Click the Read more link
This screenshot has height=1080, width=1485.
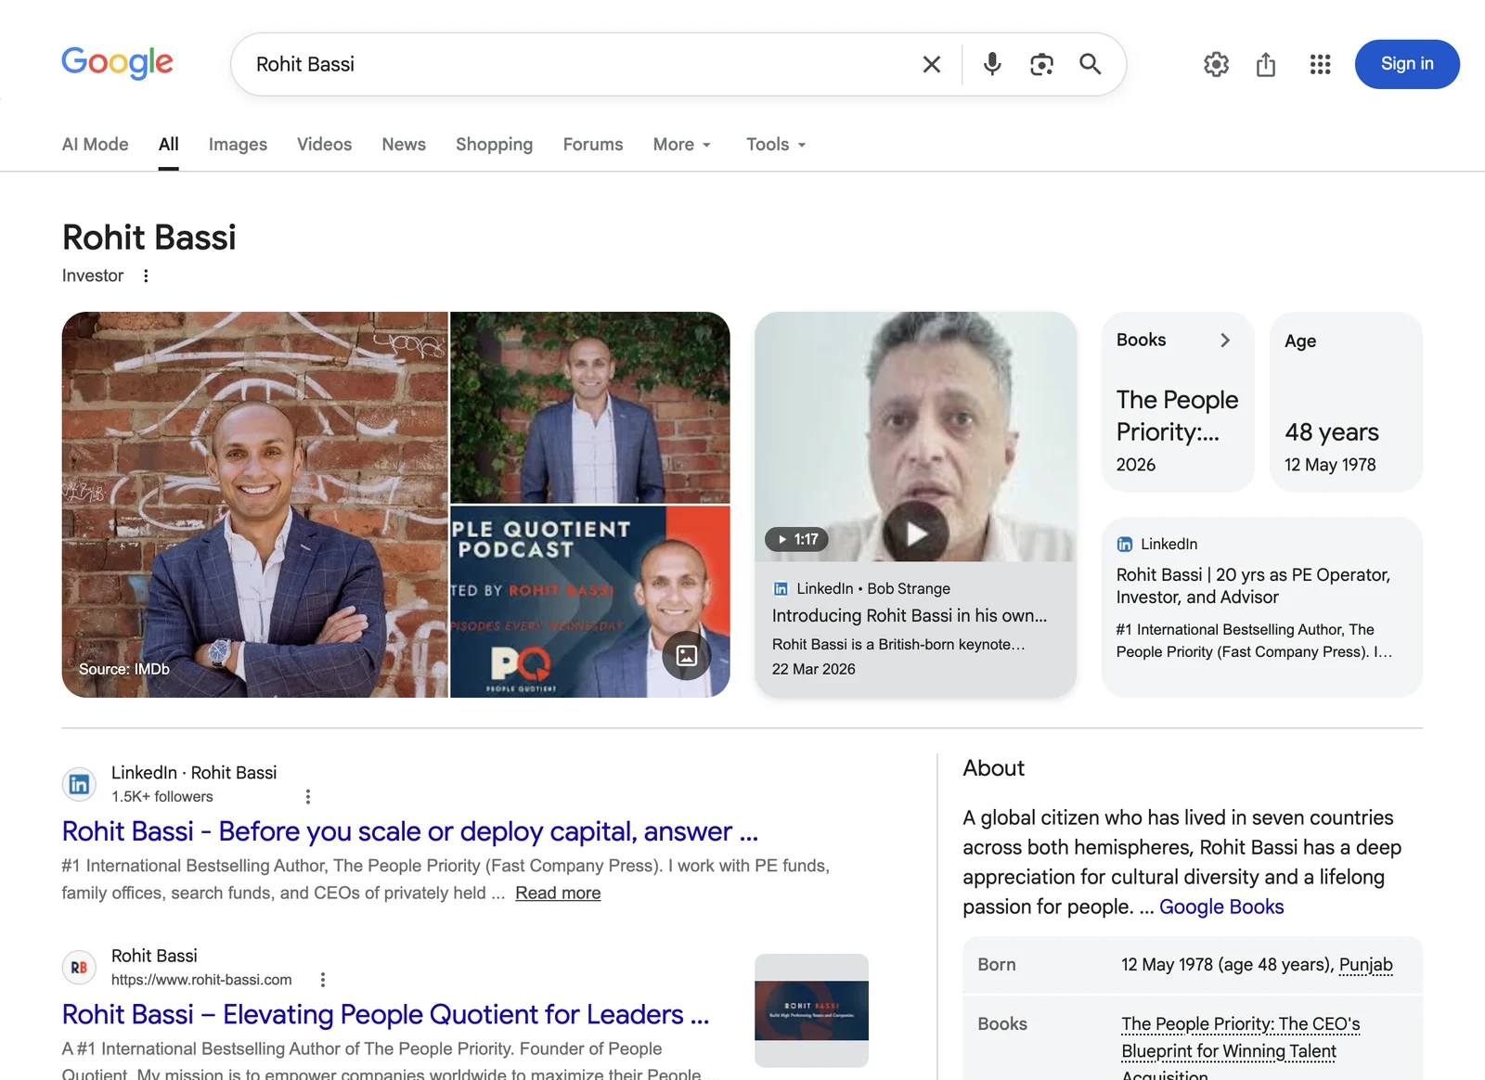point(558,893)
